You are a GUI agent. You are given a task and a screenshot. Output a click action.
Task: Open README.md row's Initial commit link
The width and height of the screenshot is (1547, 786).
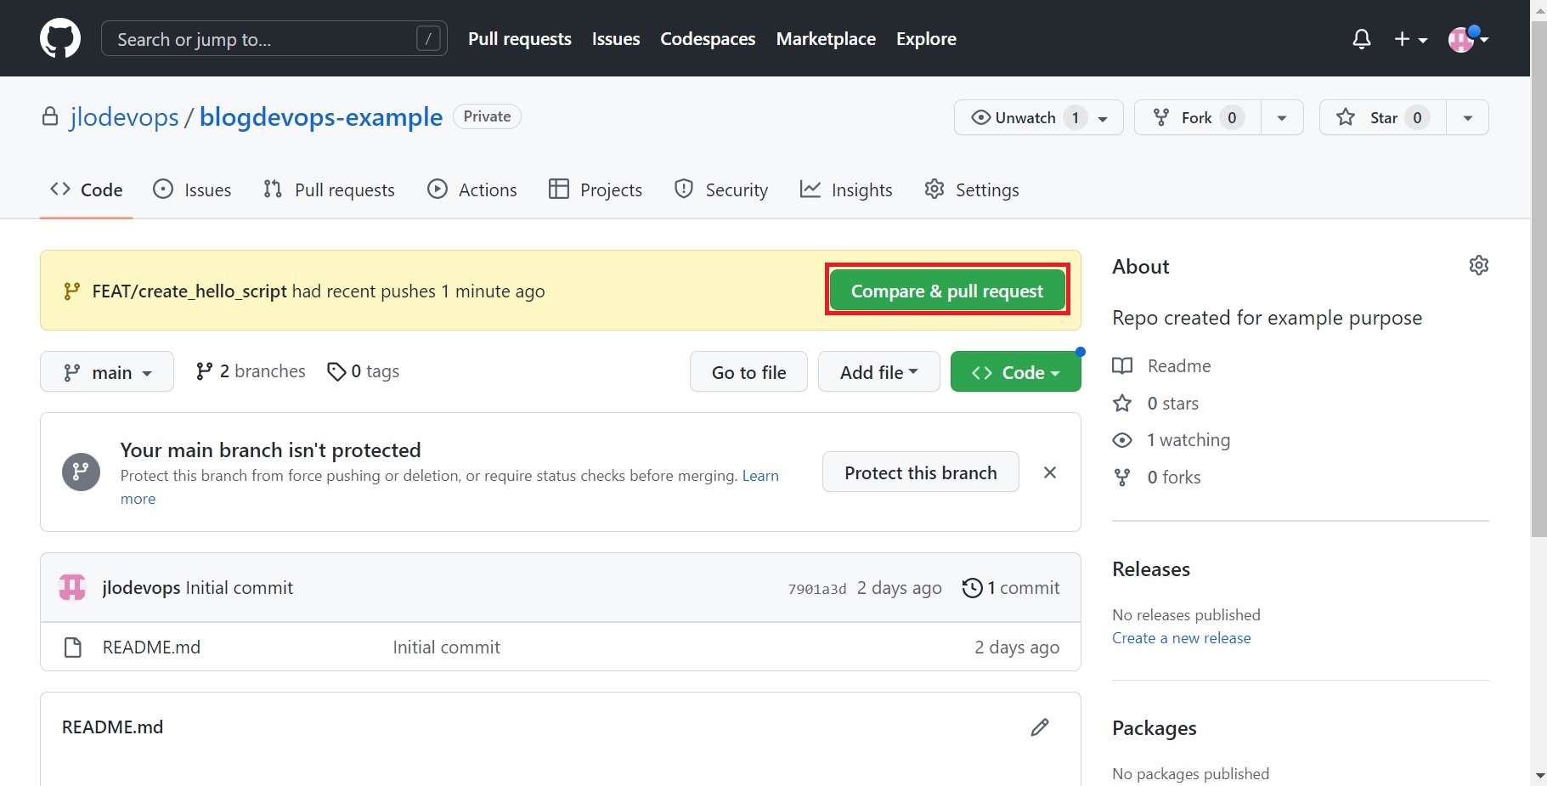(446, 647)
